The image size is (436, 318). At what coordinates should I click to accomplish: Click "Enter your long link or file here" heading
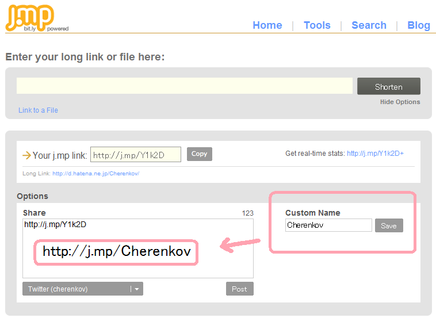pyautogui.click(x=85, y=57)
